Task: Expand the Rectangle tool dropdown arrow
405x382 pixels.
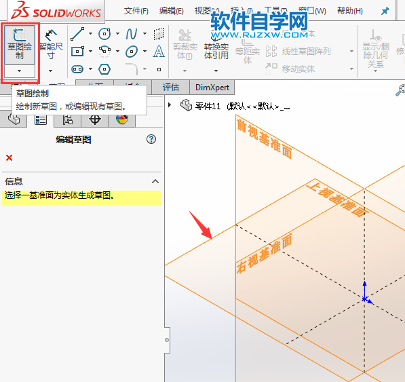Action: (90, 51)
